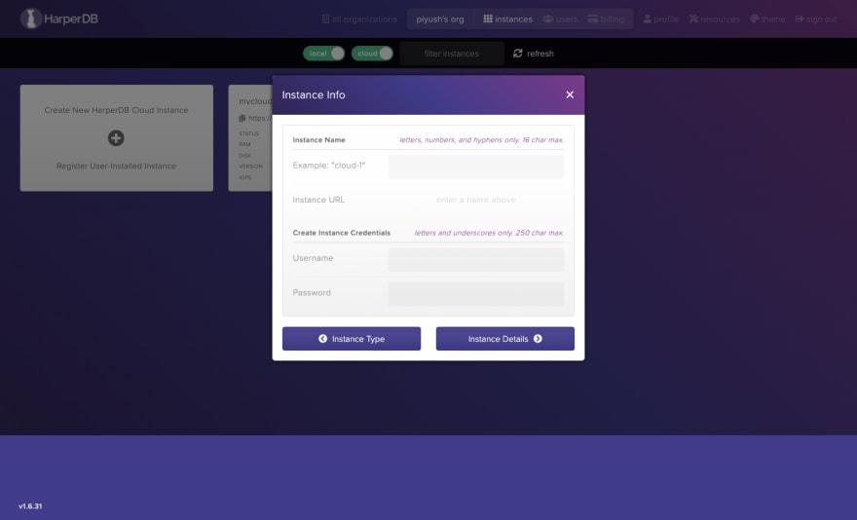Click Create New HarperDB Cloud Instance text
The height and width of the screenshot is (520, 857).
[116, 110]
